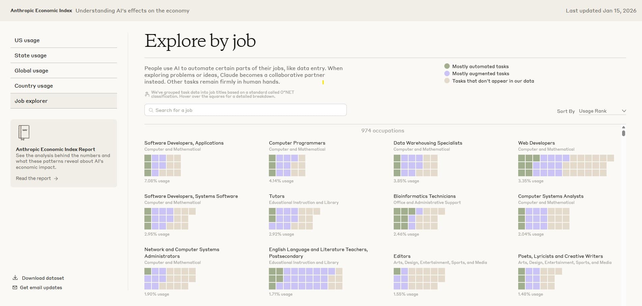Click the Mostly automated tasks green dot
The height and width of the screenshot is (306, 642).
point(447,66)
